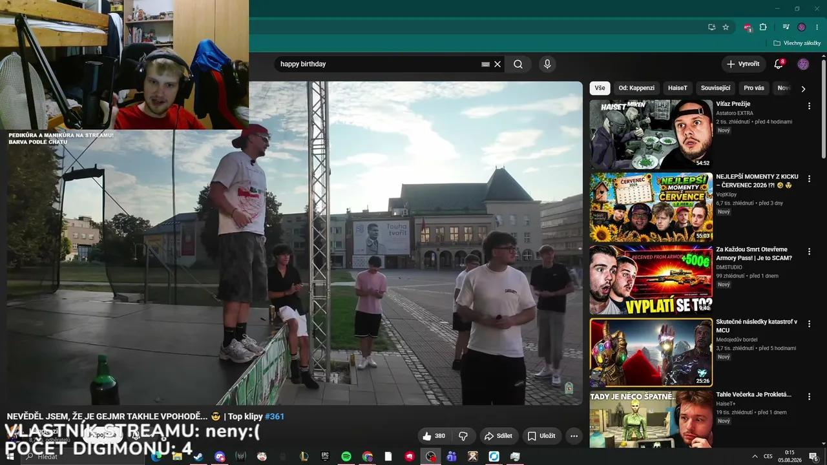
Task: Open the ad blocker extension icon
Action: tap(748, 27)
